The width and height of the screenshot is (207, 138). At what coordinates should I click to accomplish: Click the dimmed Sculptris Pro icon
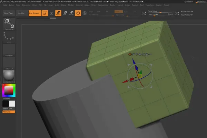click(x=85, y=13)
